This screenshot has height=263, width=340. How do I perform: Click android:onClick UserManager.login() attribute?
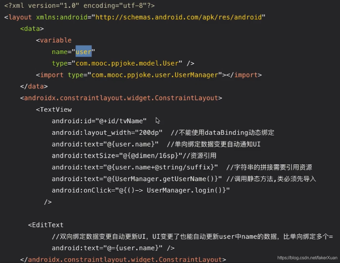(x=141, y=190)
